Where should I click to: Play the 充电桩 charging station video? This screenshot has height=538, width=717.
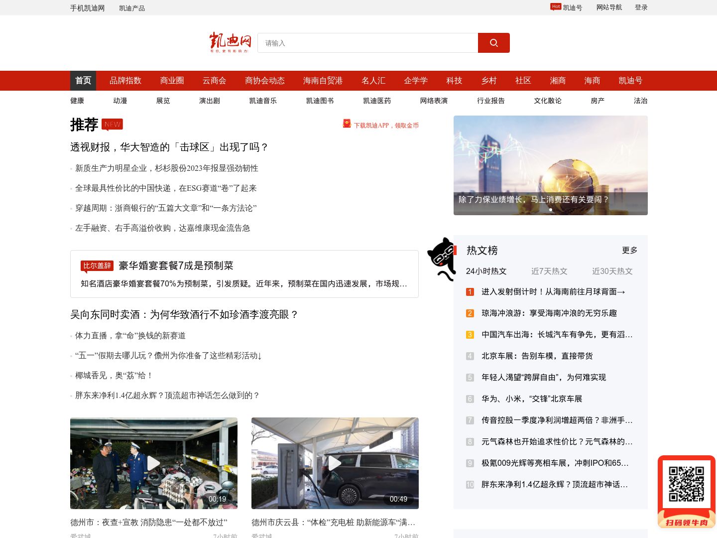(x=335, y=463)
